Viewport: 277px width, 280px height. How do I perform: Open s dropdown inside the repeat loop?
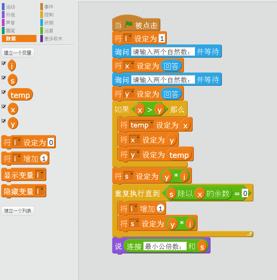(x=134, y=223)
